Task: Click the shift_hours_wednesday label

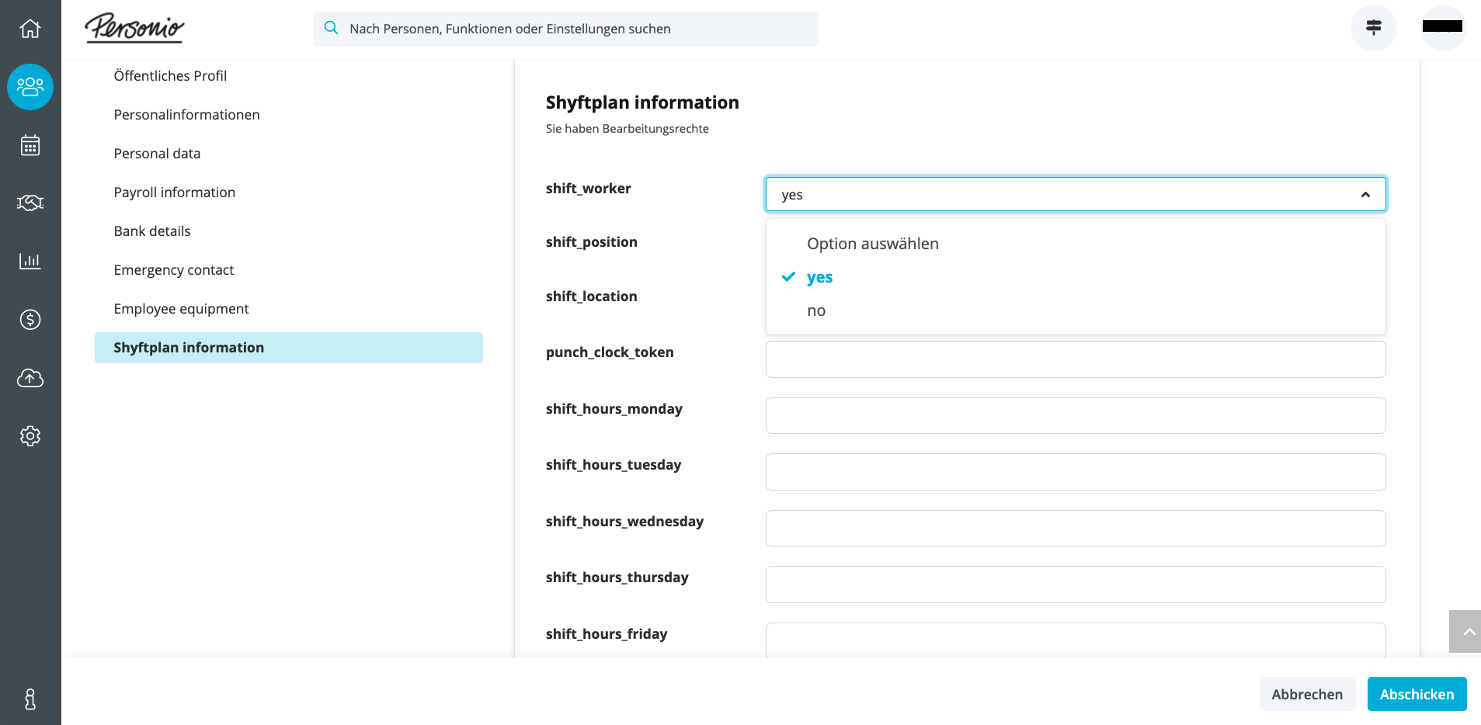Action: [x=624, y=522]
